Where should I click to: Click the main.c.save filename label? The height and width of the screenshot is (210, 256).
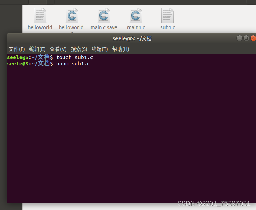[x=104, y=27]
